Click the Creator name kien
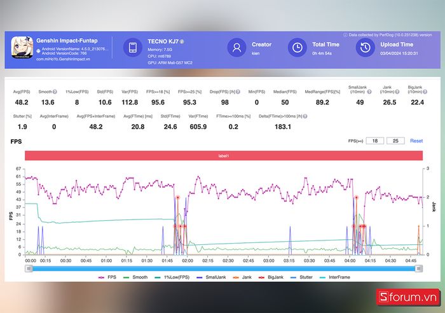This screenshot has width=445, height=313. click(256, 53)
